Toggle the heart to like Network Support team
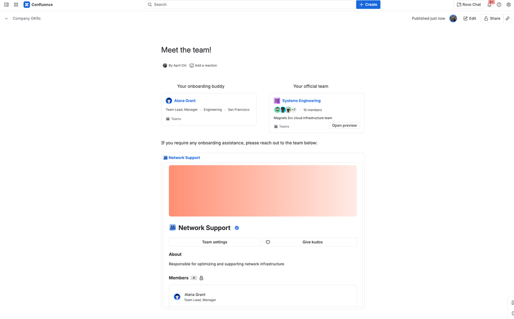This screenshot has width=514, height=319. pyautogui.click(x=269, y=242)
